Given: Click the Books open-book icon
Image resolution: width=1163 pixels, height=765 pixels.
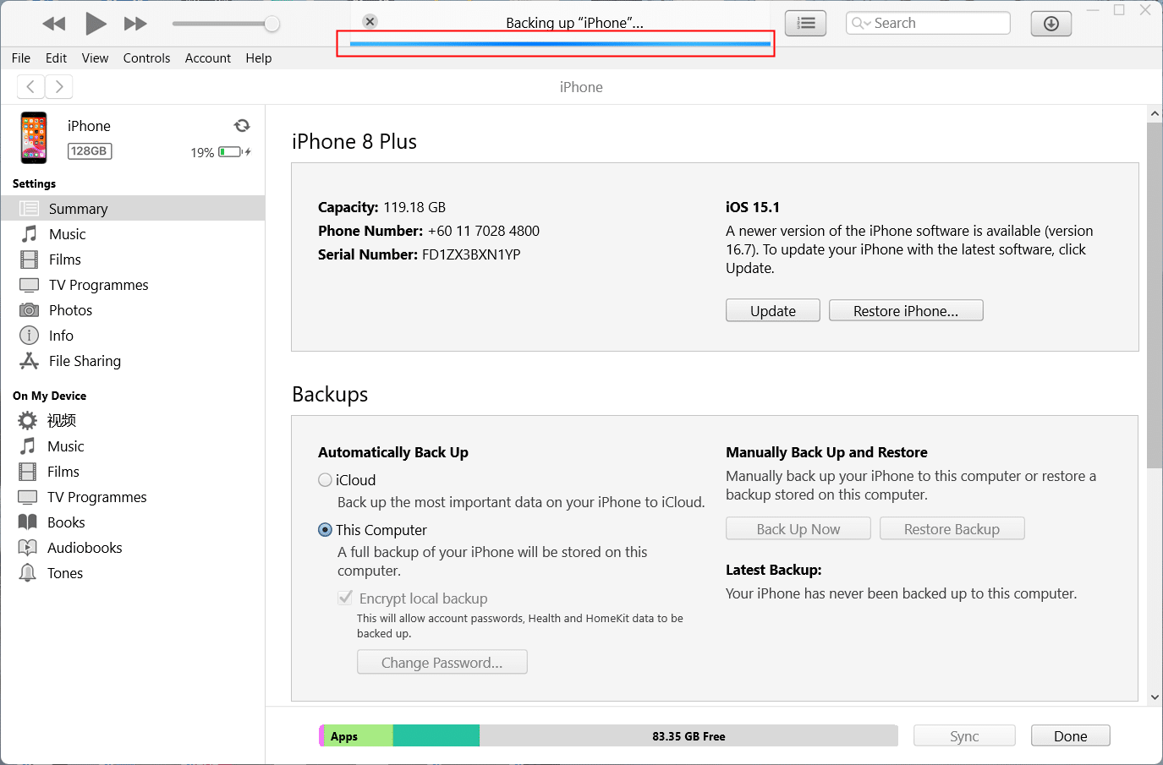Looking at the screenshot, I should (28, 522).
